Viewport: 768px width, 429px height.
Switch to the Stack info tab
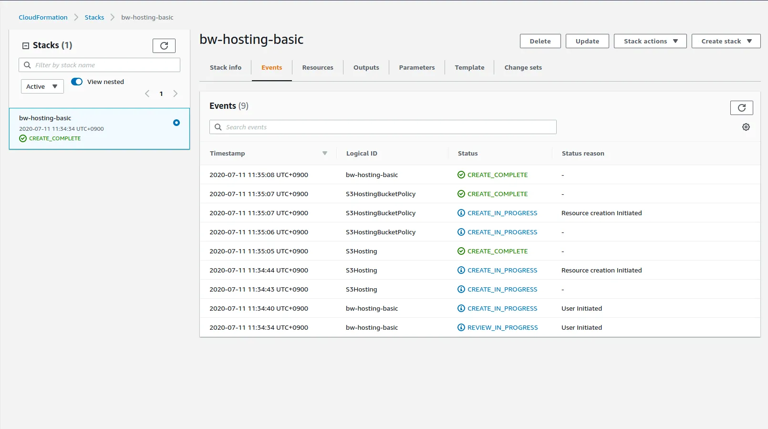point(226,67)
